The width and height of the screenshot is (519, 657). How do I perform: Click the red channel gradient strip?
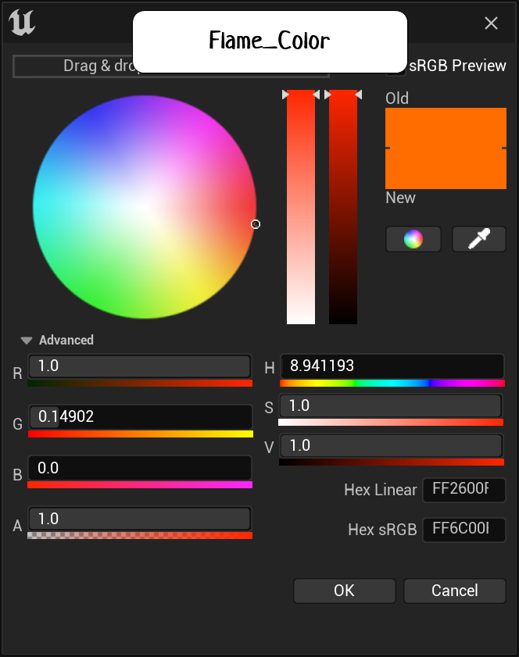tap(140, 384)
